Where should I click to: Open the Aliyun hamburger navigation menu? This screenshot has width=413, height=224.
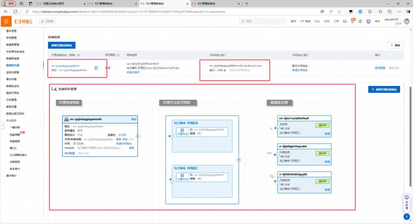tap(6, 21)
